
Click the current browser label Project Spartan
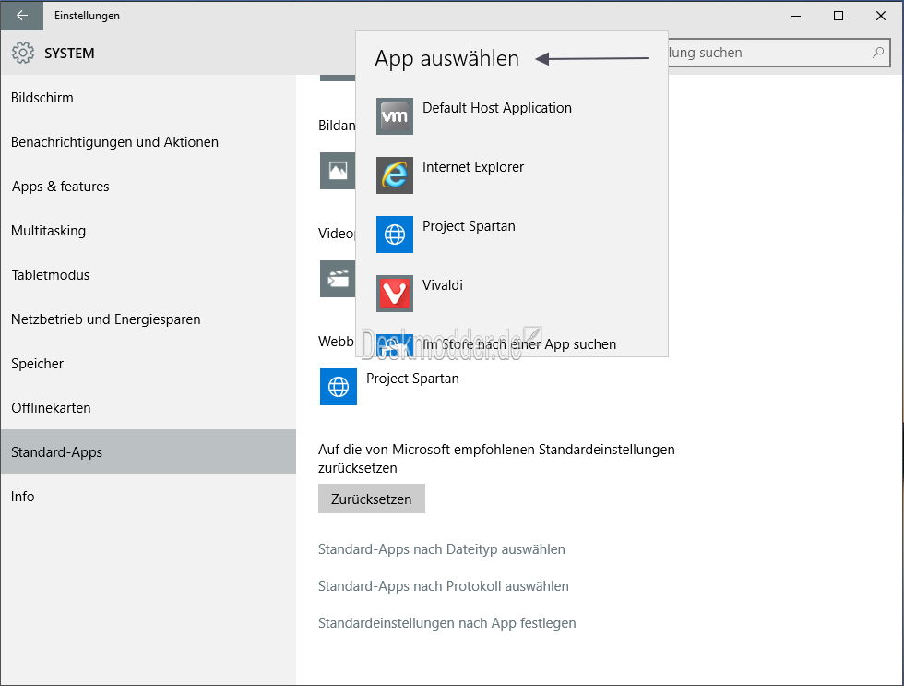pyautogui.click(x=413, y=379)
